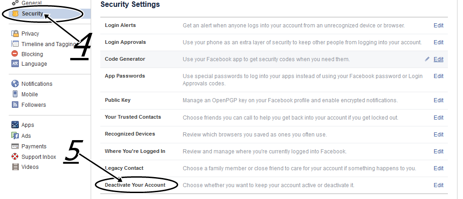Open Payments settings
The width and height of the screenshot is (463, 199).
[x=34, y=147]
